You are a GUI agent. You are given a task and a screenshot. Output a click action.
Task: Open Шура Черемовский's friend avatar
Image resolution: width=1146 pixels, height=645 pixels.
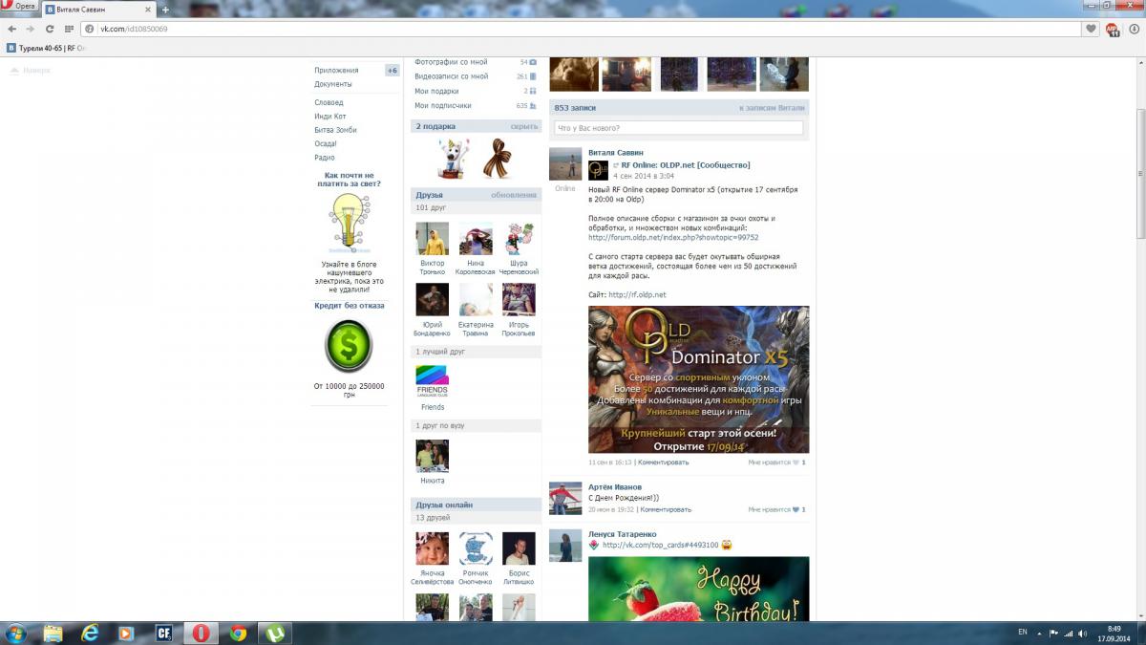(x=519, y=239)
